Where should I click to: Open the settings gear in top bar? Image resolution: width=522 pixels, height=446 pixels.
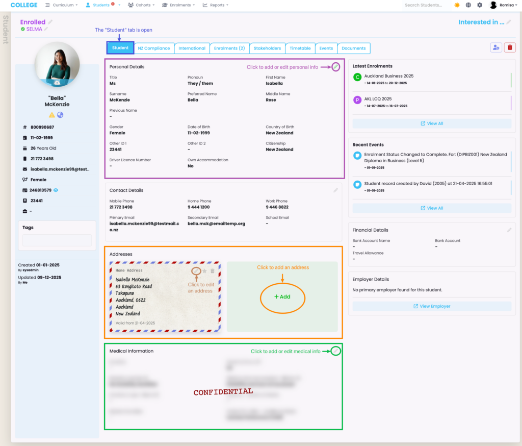coord(480,5)
